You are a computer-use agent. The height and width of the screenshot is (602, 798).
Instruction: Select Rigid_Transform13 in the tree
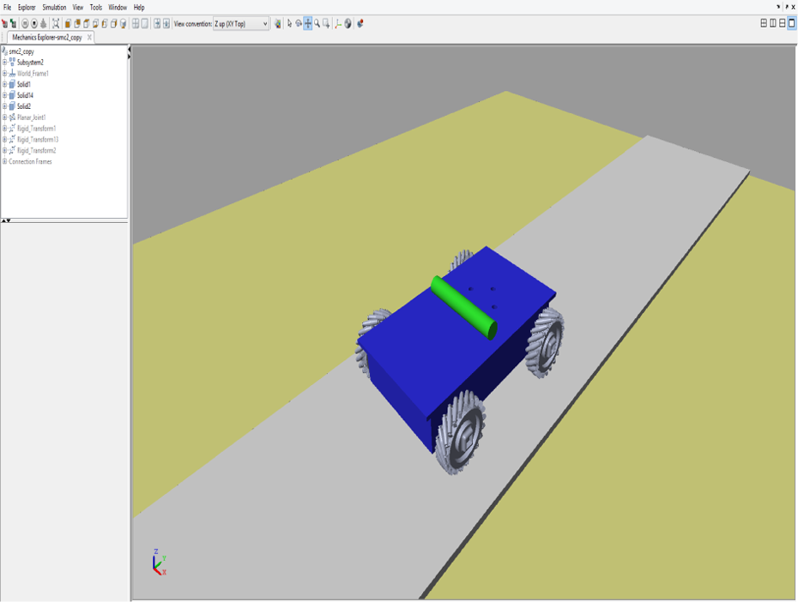pos(38,139)
